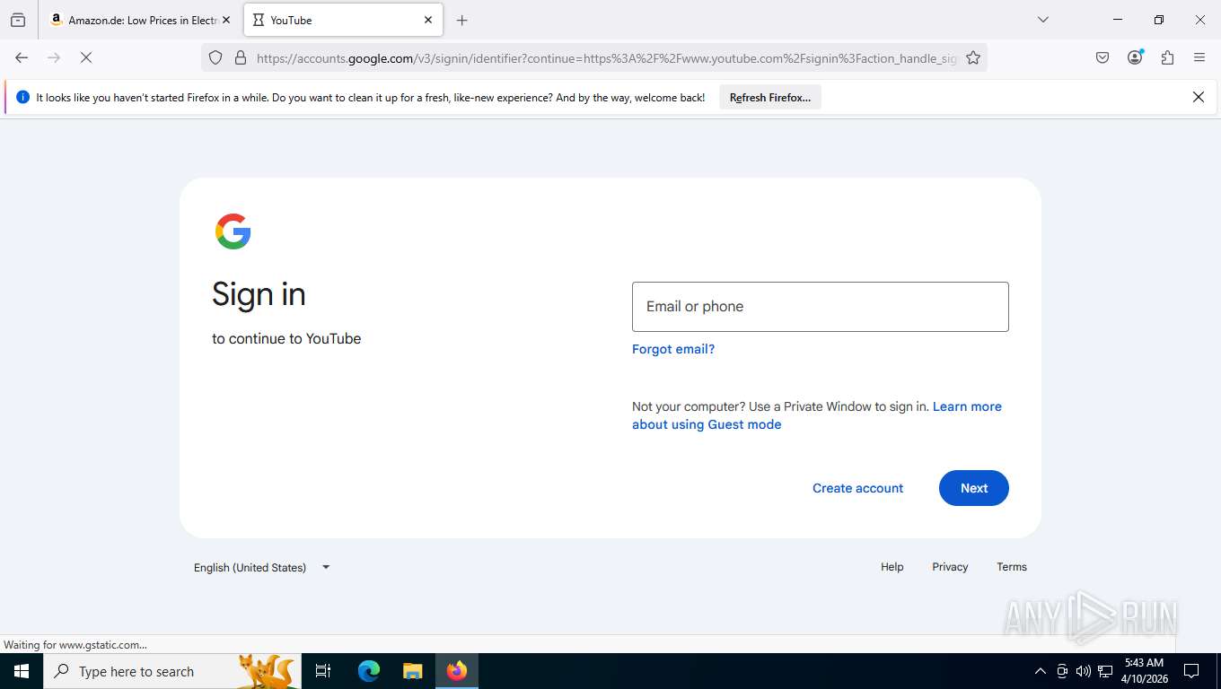Select the Firefox taskbar icon
Image resolution: width=1221 pixels, height=689 pixels.
click(x=457, y=671)
